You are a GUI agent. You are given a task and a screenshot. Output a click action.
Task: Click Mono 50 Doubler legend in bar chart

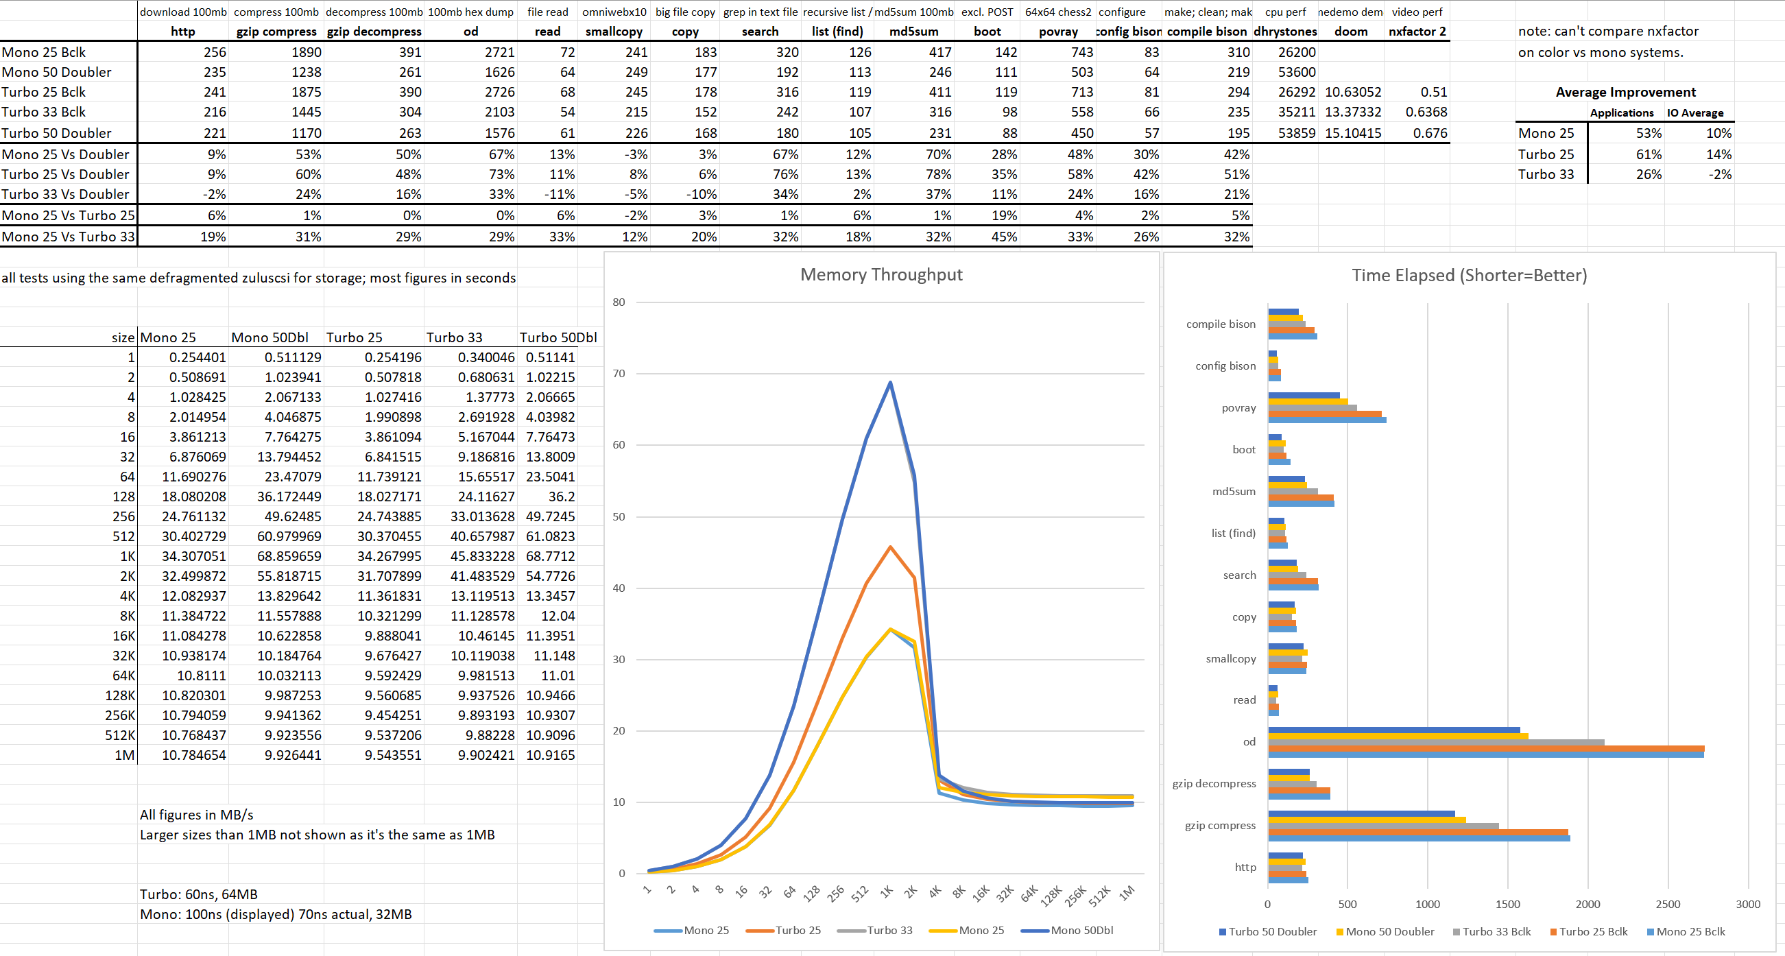point(1389,932)
